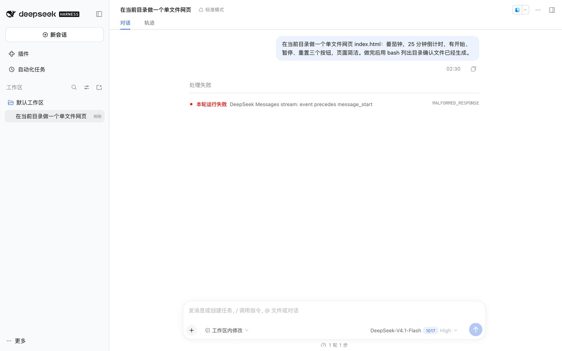Click the 标准模式 mode indicator

211,10
